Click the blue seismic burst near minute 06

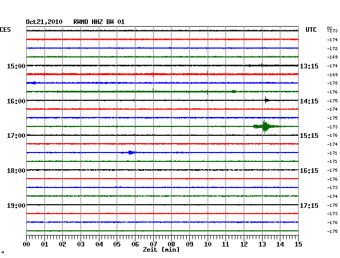tap(130, 153)
